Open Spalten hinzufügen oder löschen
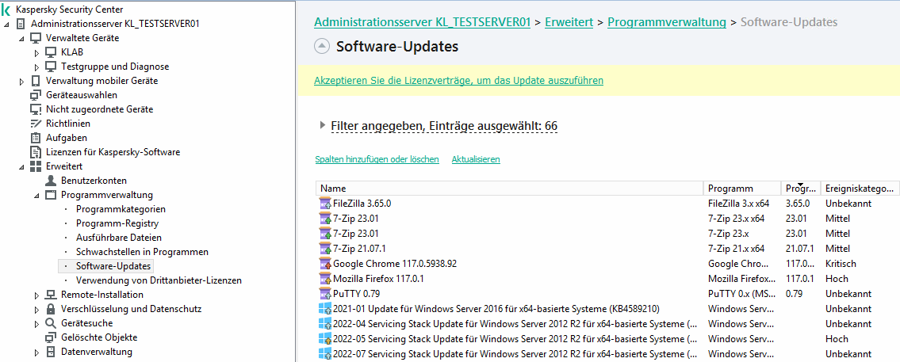The width and height of the screenshot is (900, 362). 377,159
